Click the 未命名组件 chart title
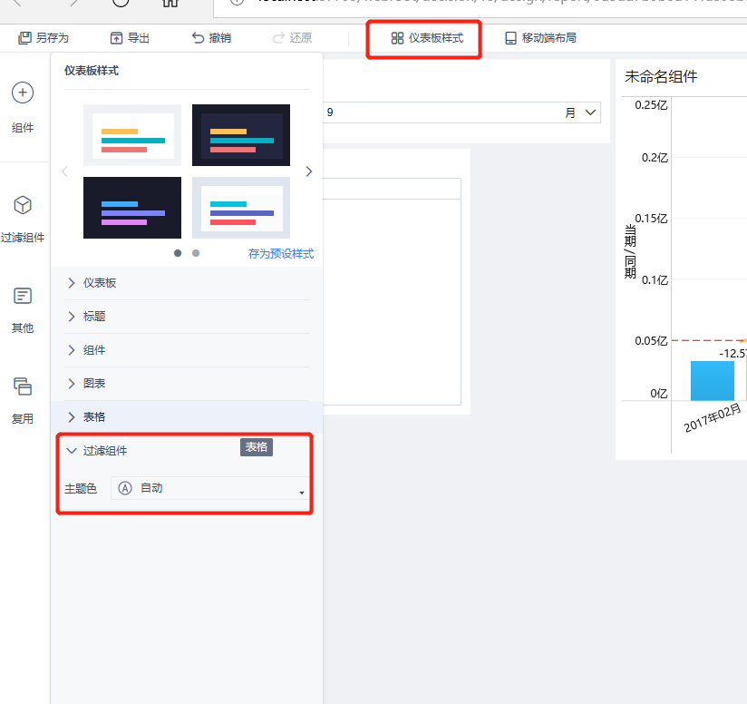This screenshot has width=747, height=704. pos(661,77)
